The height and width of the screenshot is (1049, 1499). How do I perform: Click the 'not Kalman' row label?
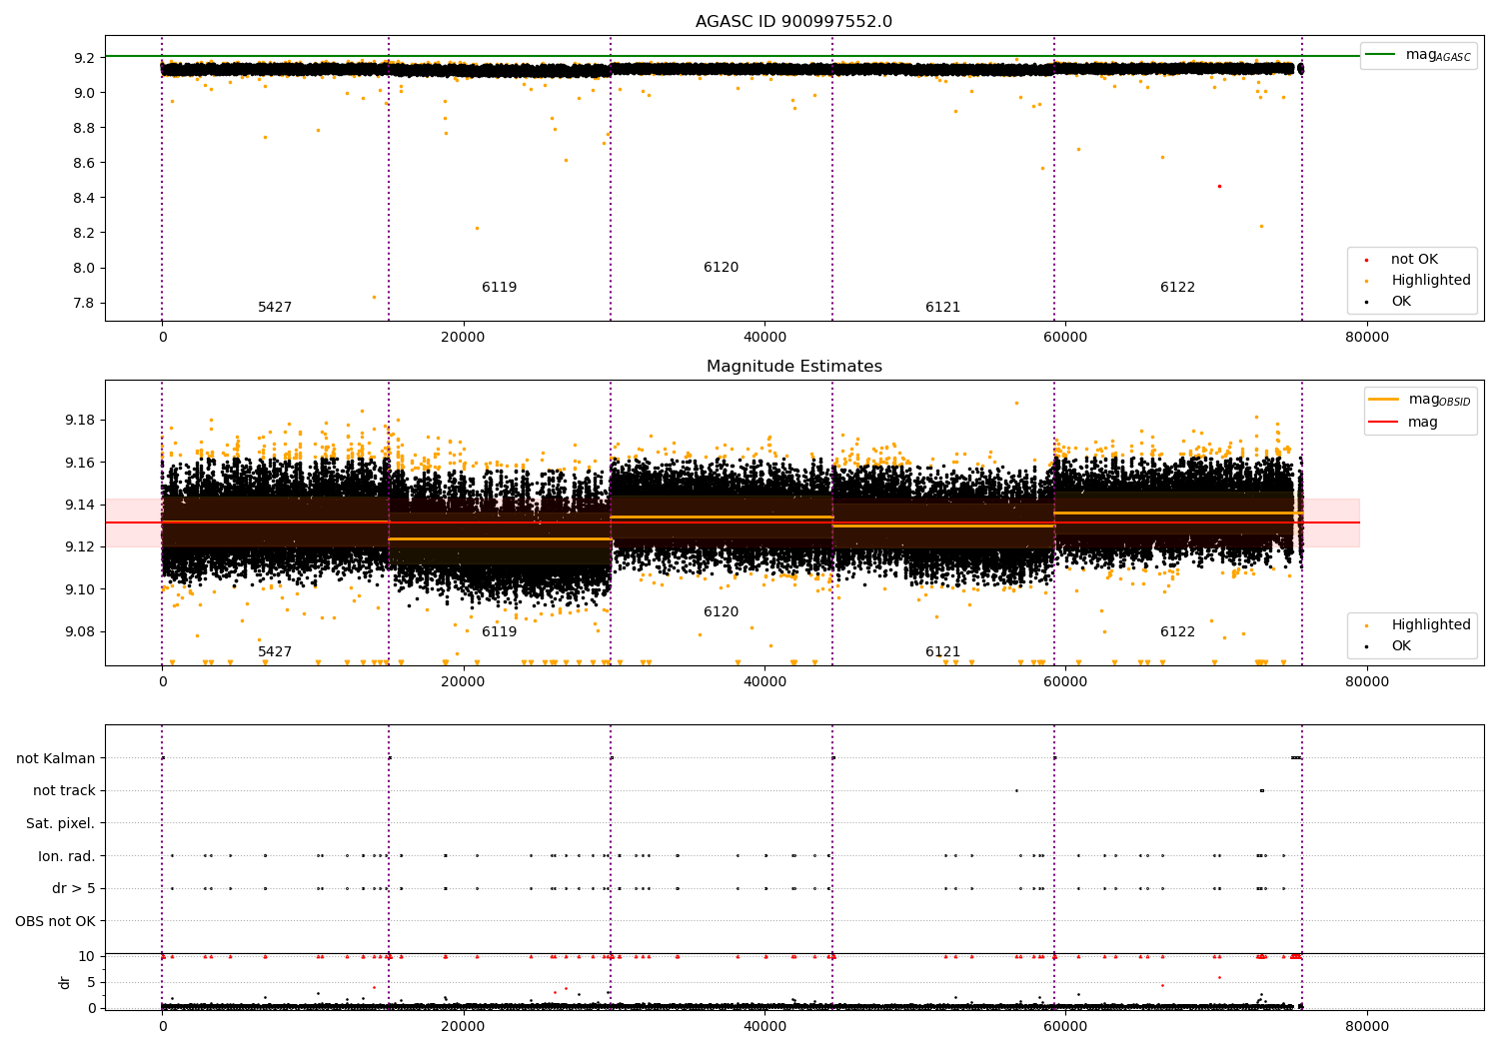pyautogui.click(x=56, y=758)
